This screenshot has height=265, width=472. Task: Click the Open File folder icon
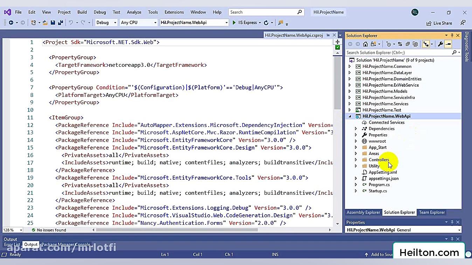coord(45,23)
